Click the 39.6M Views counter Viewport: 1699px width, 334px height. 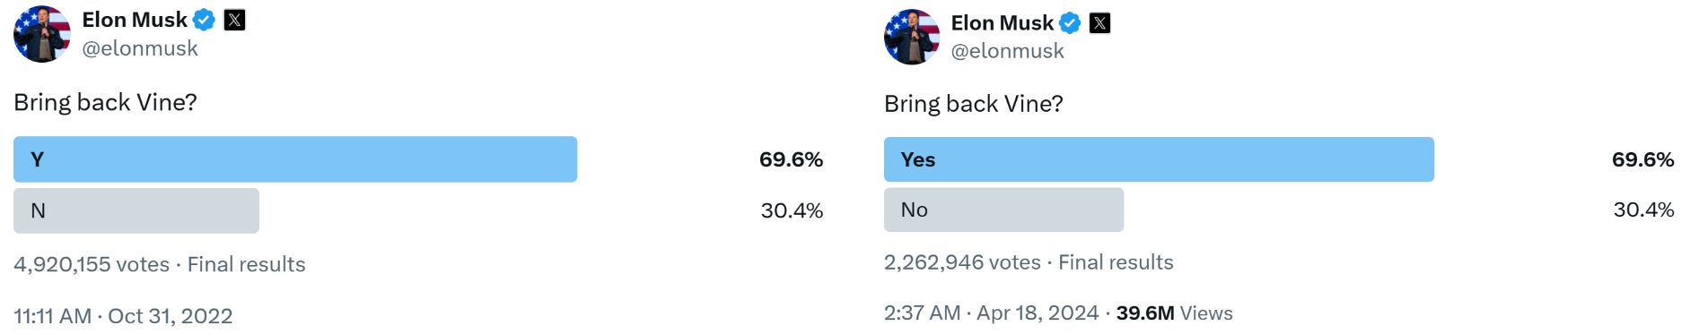(x=1174, y=313)
